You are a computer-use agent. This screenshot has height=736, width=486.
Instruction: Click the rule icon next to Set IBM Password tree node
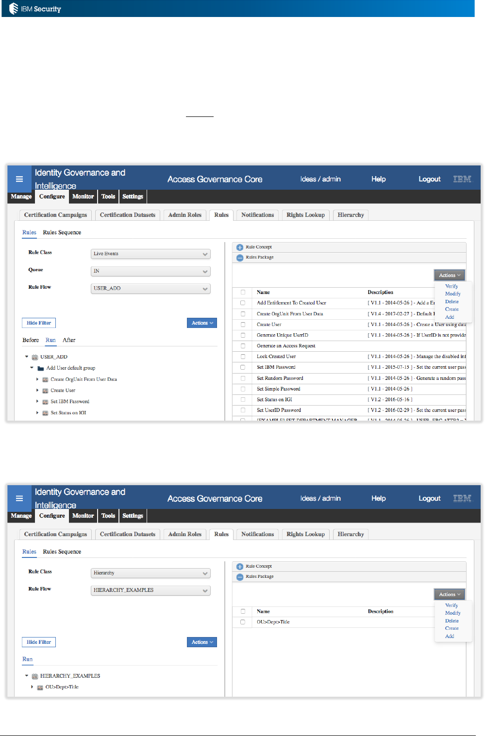click(x=45, y=402)
